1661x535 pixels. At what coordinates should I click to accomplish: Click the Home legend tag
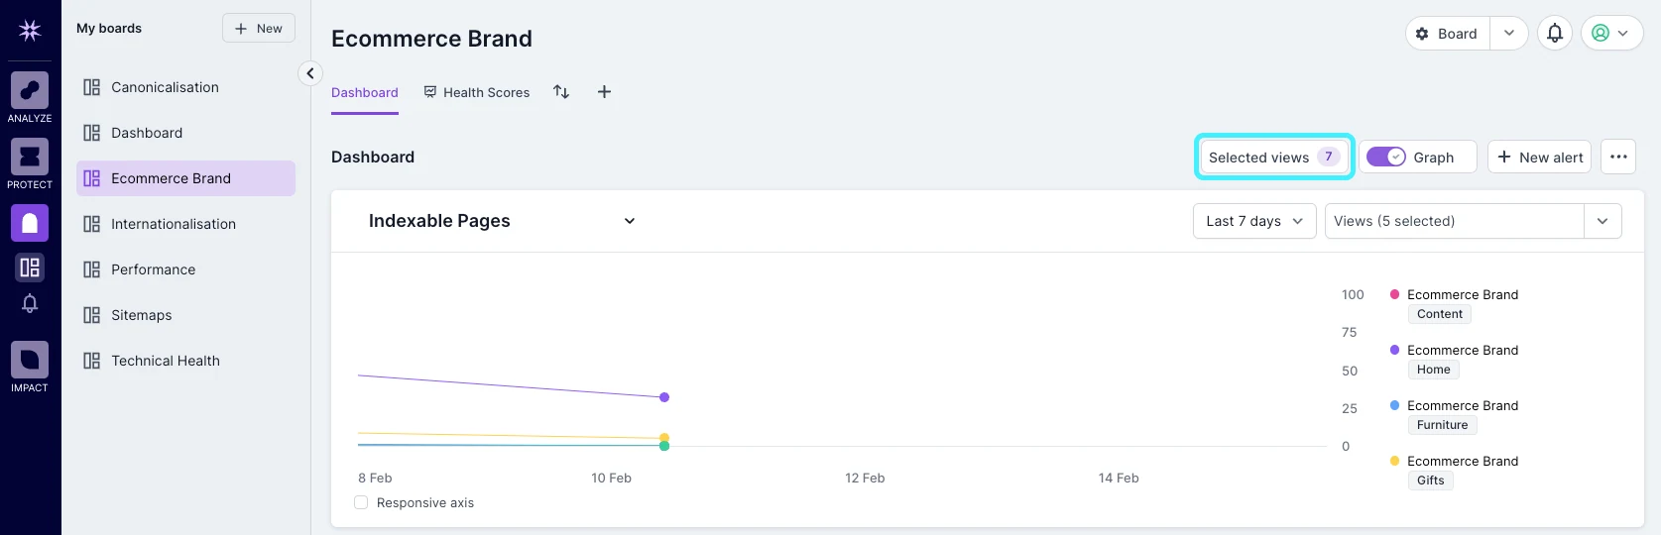[1434, 370]
